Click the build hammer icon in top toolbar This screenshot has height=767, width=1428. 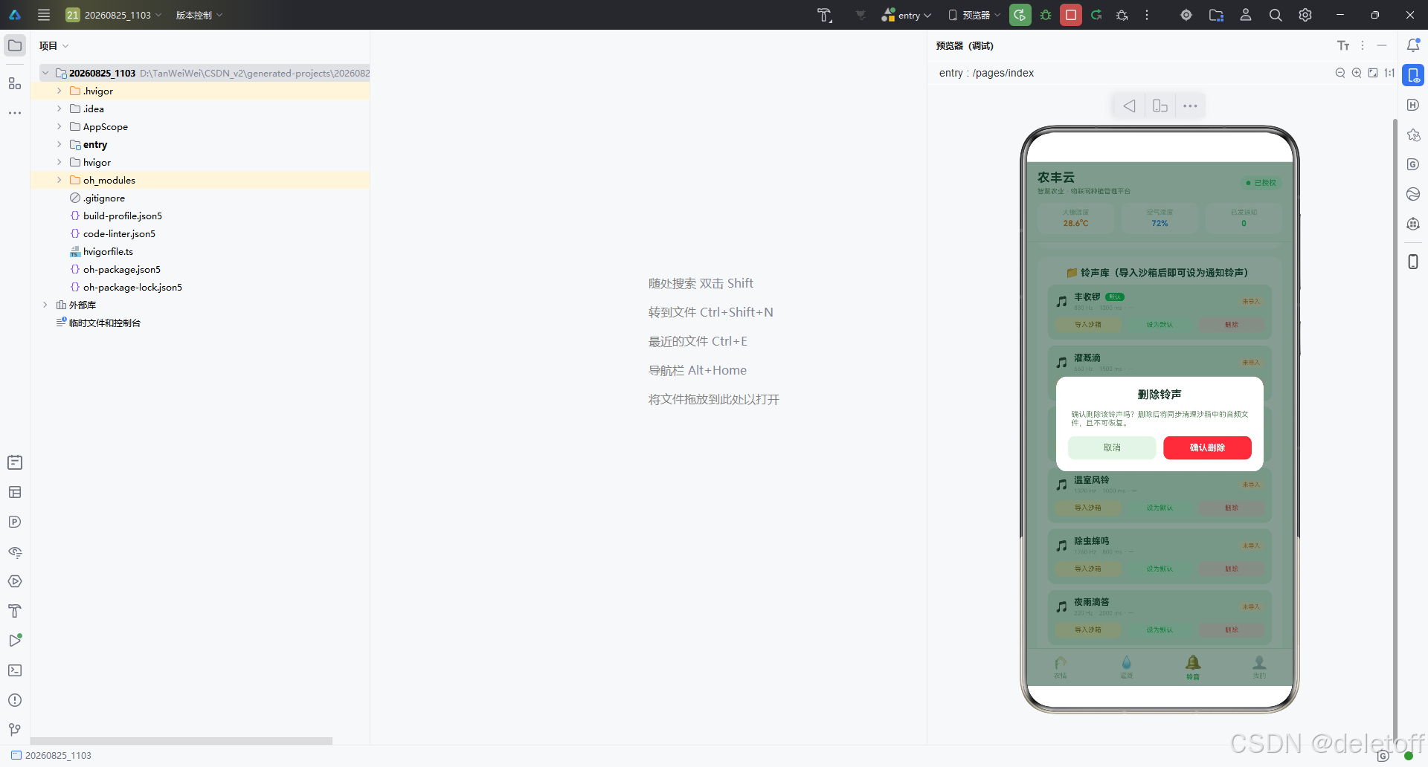click(x=824, y=15)
